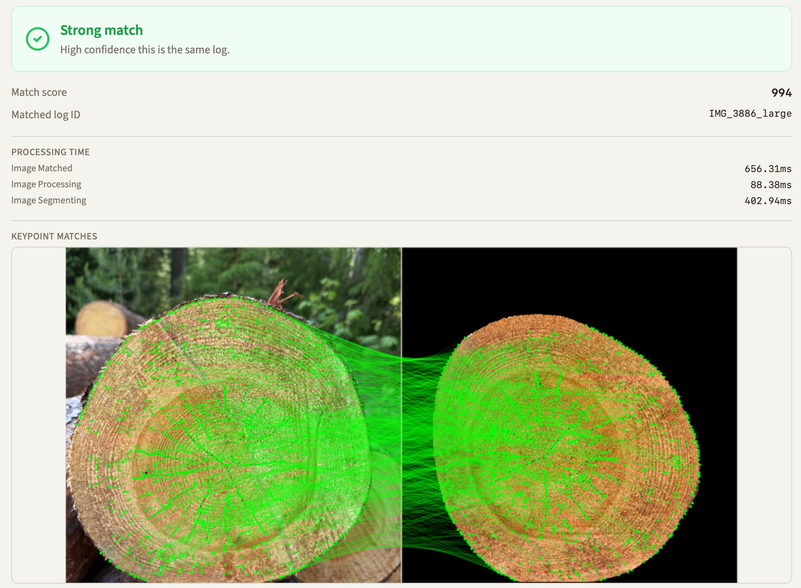The width and height of the screenshot is (801, 588).
Task: Select the match score value 994
Action: click(x=781, y=93)
